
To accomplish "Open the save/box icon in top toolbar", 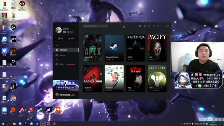I will click(x=140, y=26).
